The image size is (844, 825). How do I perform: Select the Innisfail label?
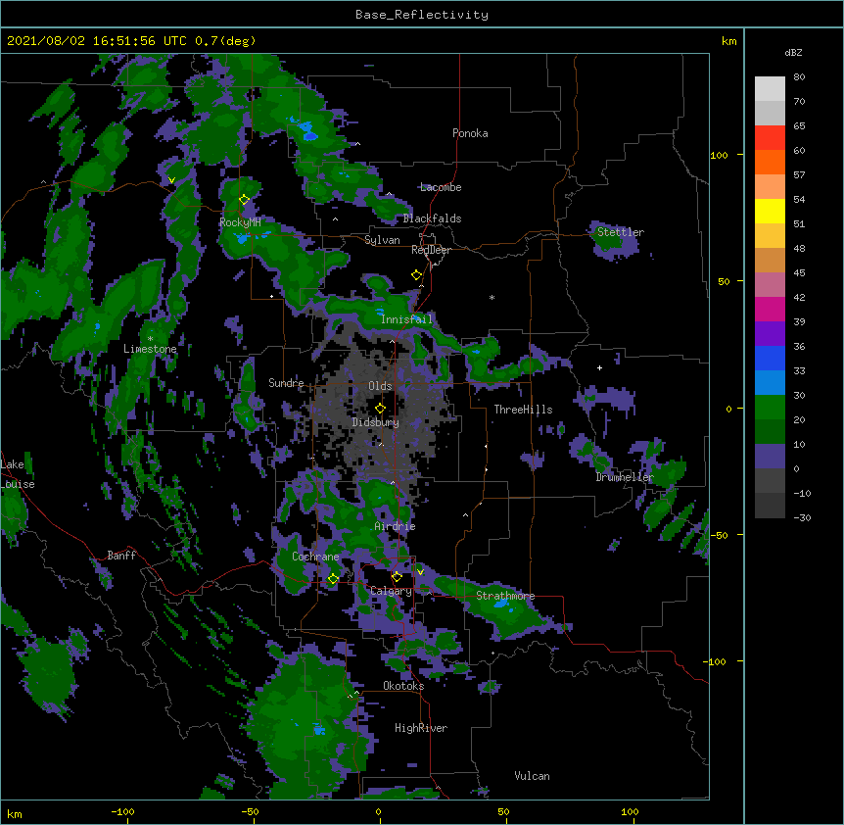406,319
